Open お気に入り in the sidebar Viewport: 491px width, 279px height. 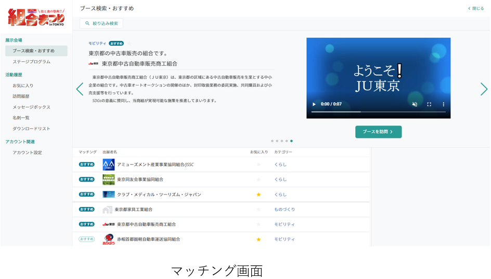pyautogui.click(x=23, y=86)
